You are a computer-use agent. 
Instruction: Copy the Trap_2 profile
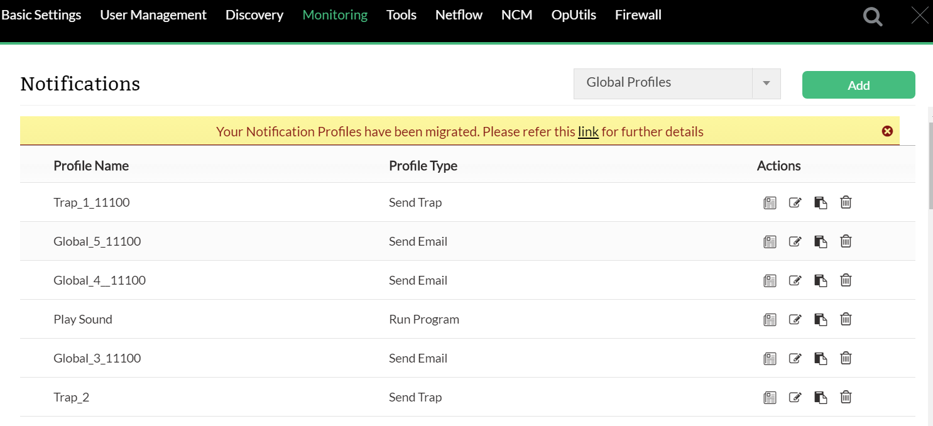[x=820, y=397]
